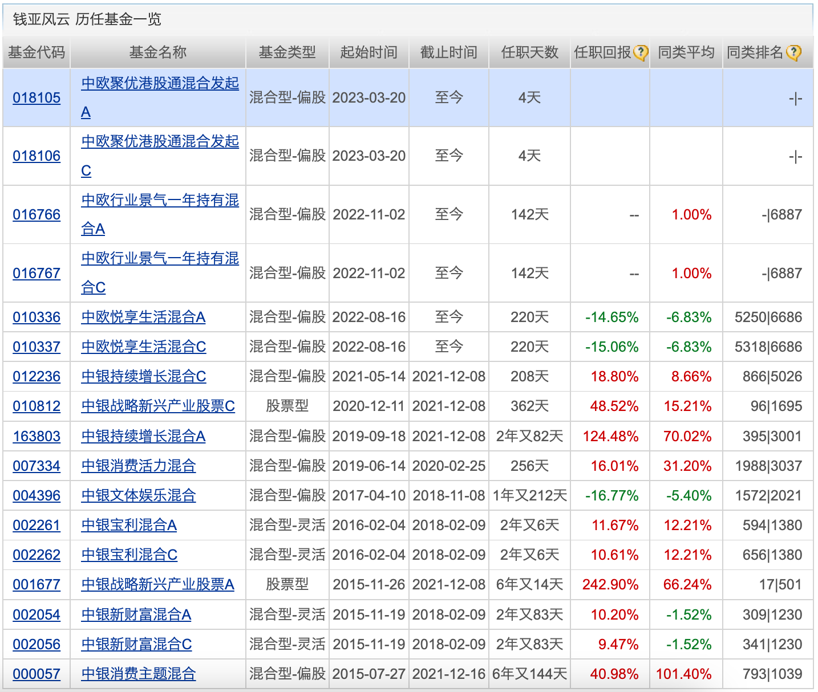Open fund code 002261 link
The width and height of the screenshot is (818, 692).
coord(37,525)
